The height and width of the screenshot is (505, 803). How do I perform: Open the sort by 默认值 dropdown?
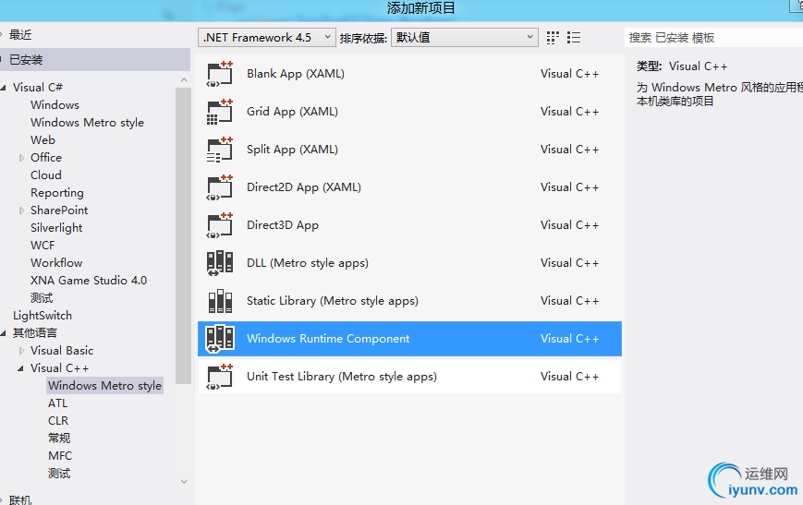point(465,37)
